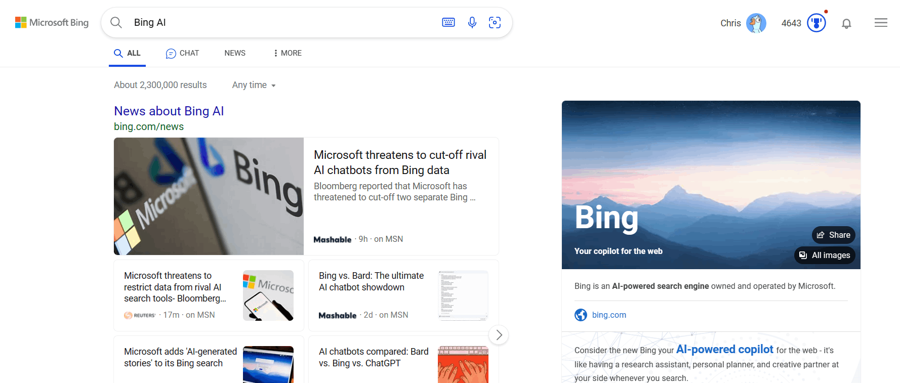Click the Bing AI search input field
The height and width of the screenshot is (383, 900).
point(283,22)
